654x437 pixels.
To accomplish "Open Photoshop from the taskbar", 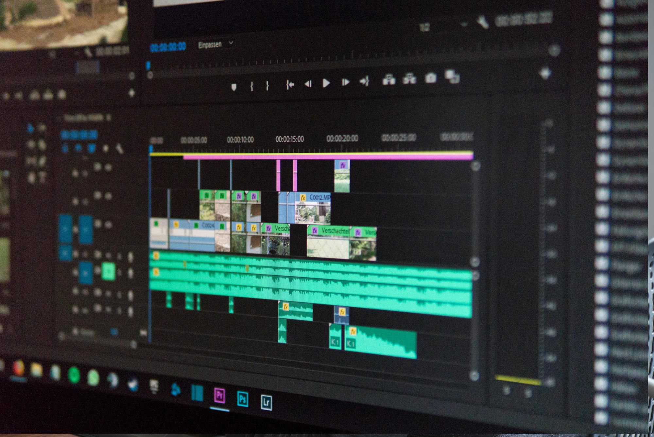I will (x=242, y=399).
